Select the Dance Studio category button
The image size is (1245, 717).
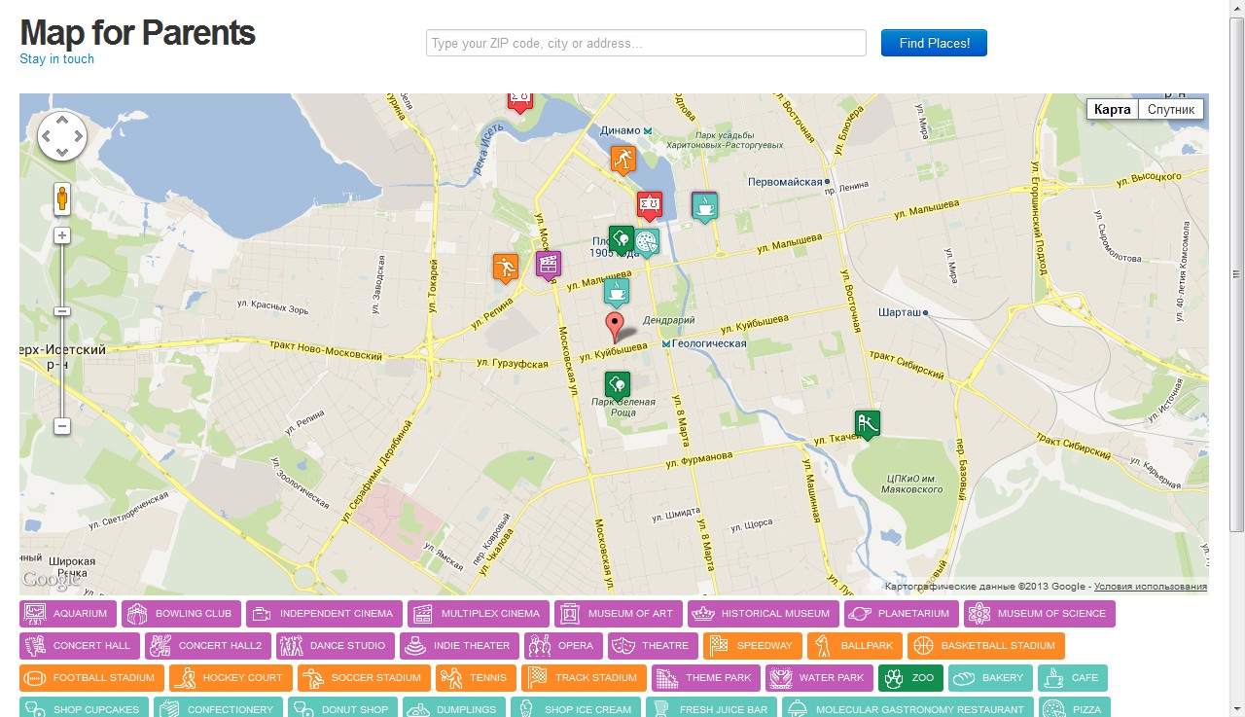click(x=336, y=646)
